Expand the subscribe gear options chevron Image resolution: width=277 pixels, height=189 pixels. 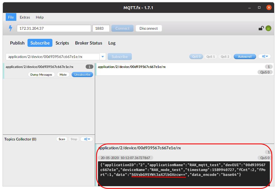(266, 56)
